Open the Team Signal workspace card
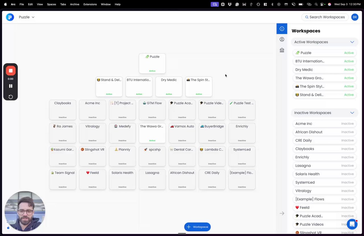This screenshot has width=364, height=236. [63, 180]
